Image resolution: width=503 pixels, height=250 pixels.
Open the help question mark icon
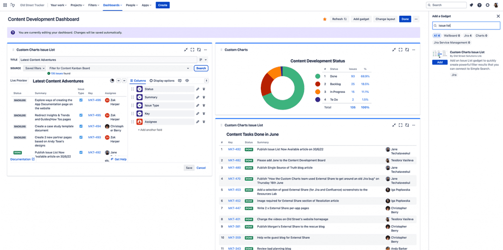479,5
